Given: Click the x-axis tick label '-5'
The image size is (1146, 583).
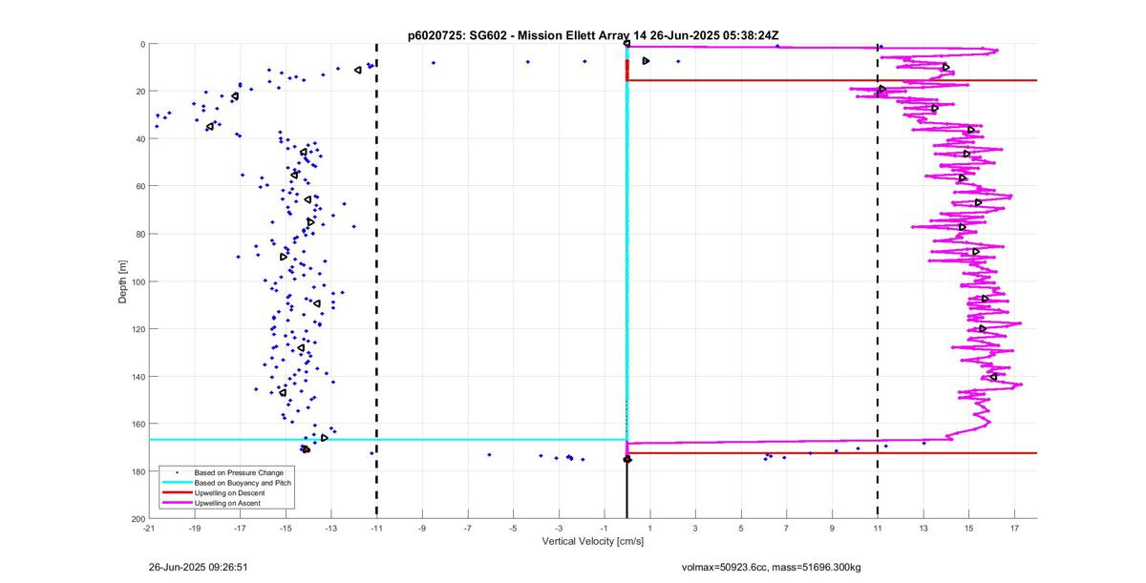Looking at the screenshot, I should (513, 528).
